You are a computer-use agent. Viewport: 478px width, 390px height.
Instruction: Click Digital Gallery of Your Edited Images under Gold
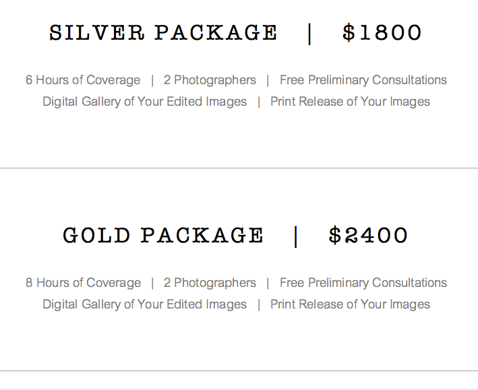point(144,304)
